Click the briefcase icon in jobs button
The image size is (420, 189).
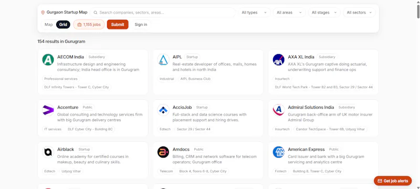[79, 25]
